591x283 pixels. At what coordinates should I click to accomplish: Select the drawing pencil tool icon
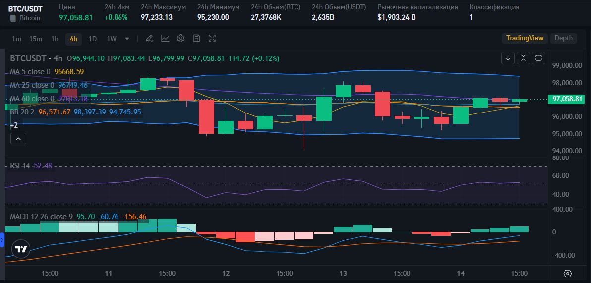pyautogui.click(x=149, y=38)
